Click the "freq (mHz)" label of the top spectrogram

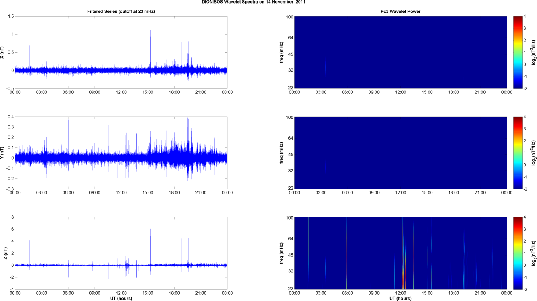[x=282, y=53]
